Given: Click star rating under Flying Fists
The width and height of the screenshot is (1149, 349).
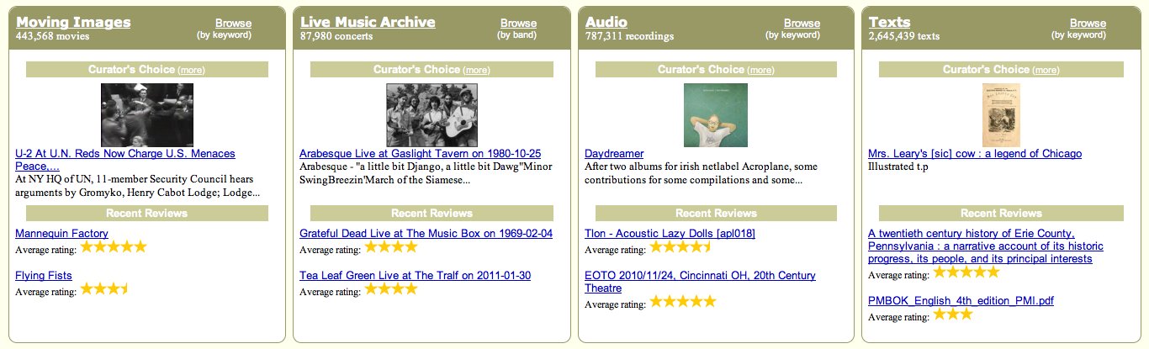Looking at the screenshot, I should click(x=104, y=289).
